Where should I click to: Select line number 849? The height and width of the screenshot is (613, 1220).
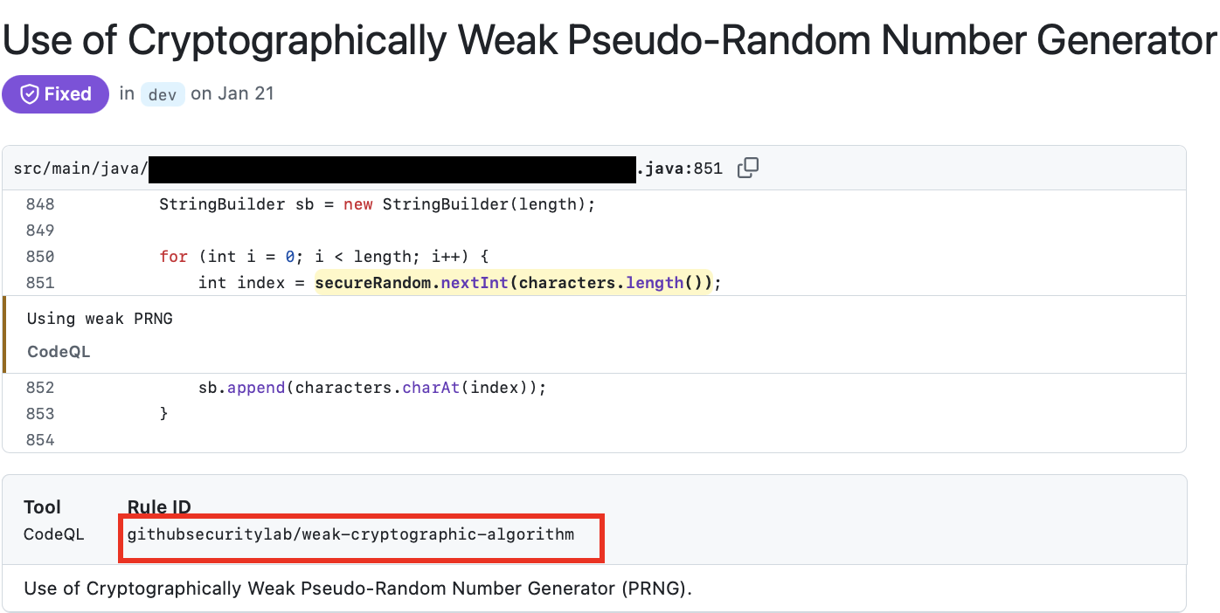(40, 231)
